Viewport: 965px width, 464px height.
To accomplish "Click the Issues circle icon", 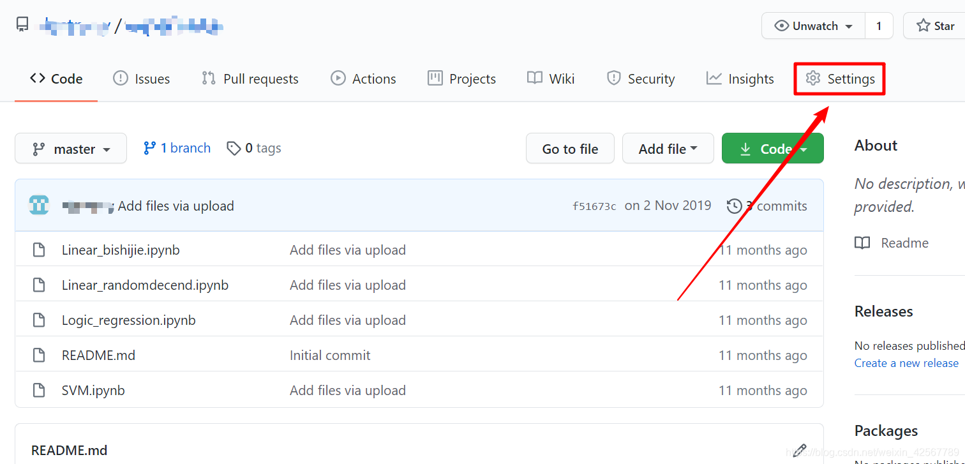I will pyautogui.click(x=120, y=78).
